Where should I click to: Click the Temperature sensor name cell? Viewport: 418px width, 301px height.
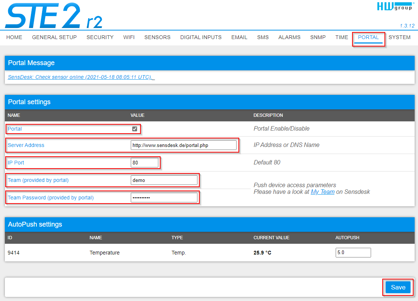click(104, 253)
